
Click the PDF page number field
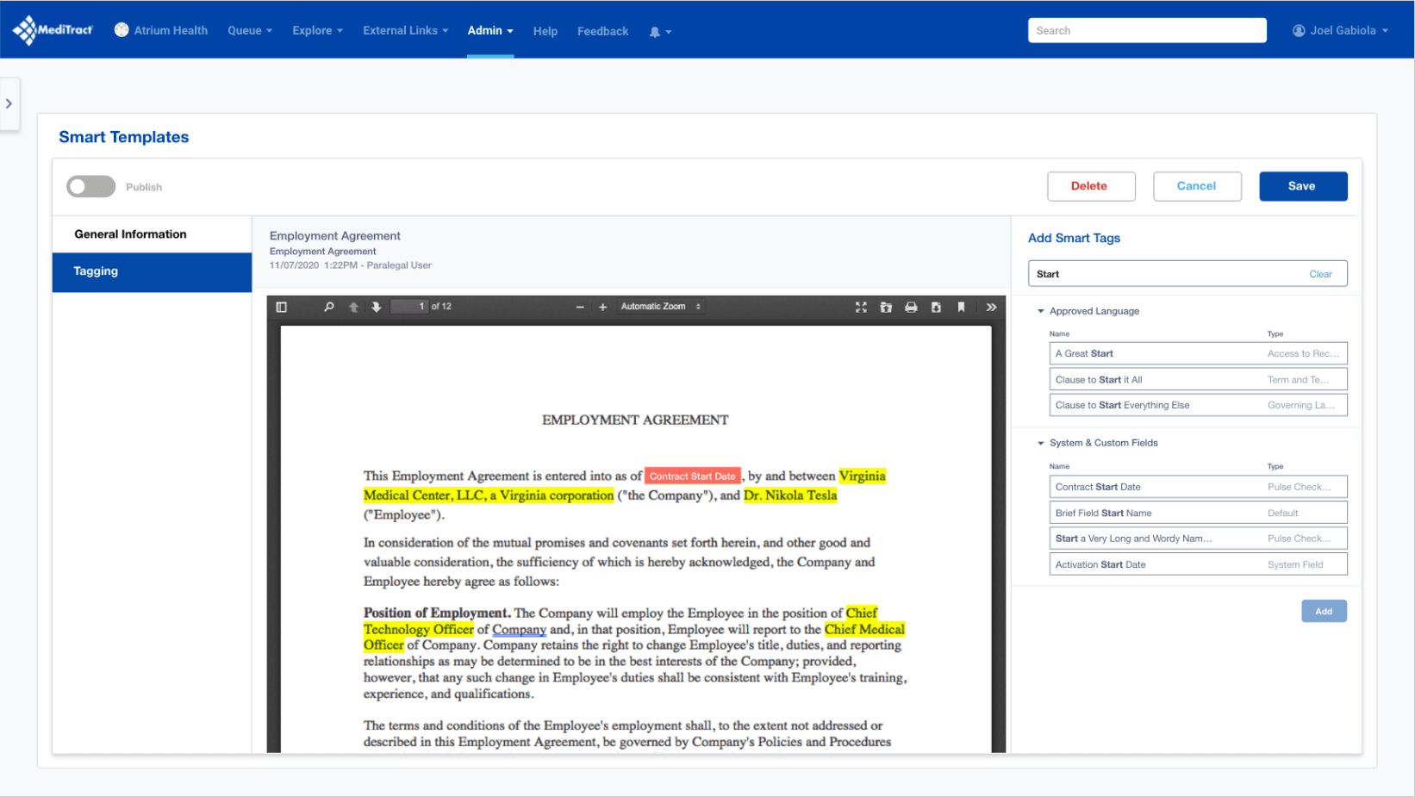409,307
